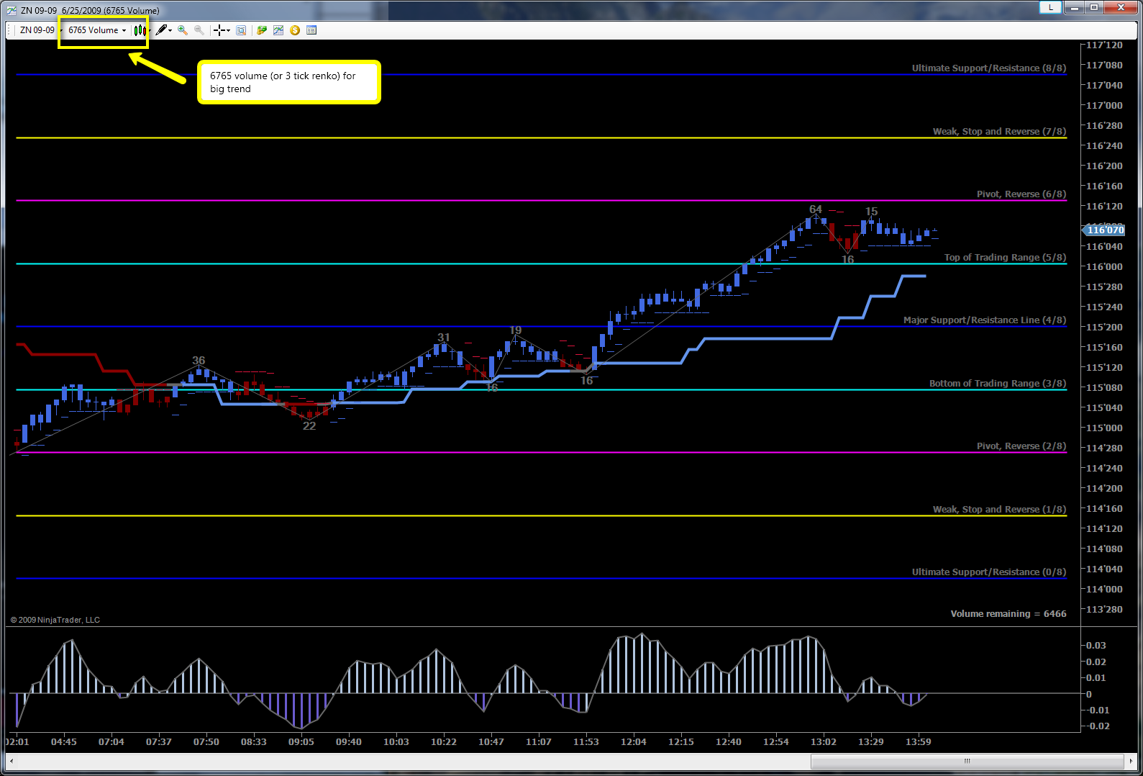Click the "Volume remaining = 6466" text
This screenshot has width=1143, height=776.
(x=1008, y=614)
